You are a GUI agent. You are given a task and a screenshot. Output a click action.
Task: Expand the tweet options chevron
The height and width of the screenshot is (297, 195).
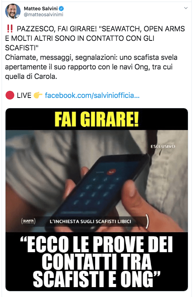[x=186, y=8]
